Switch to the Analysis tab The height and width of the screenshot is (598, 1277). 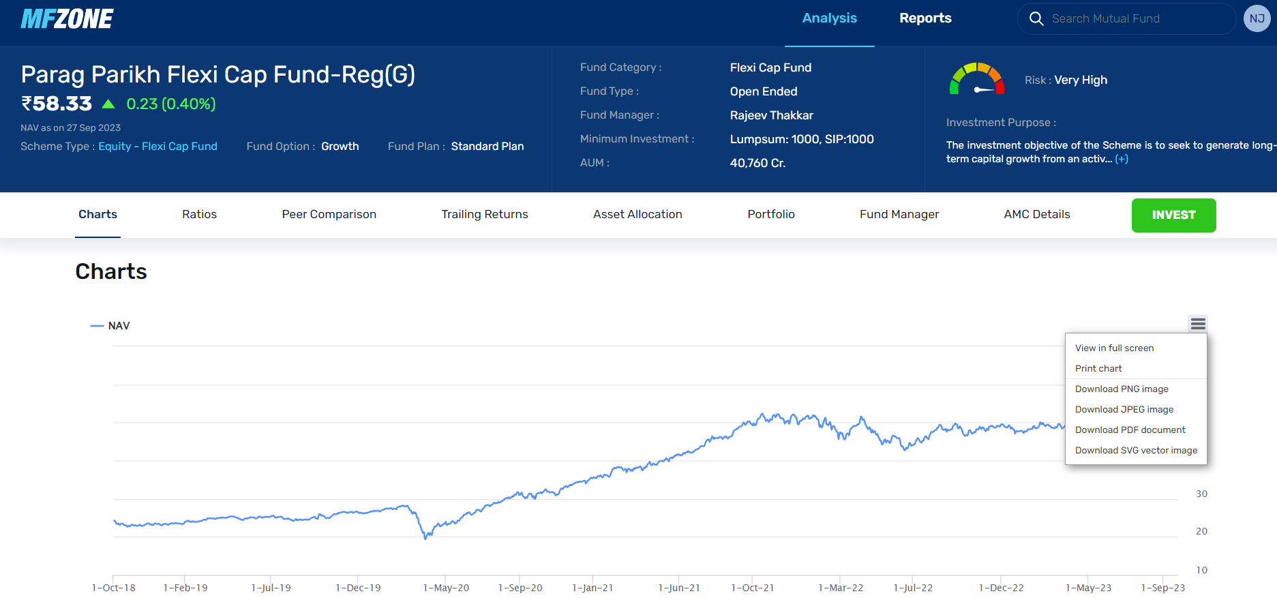coord(829,18)
